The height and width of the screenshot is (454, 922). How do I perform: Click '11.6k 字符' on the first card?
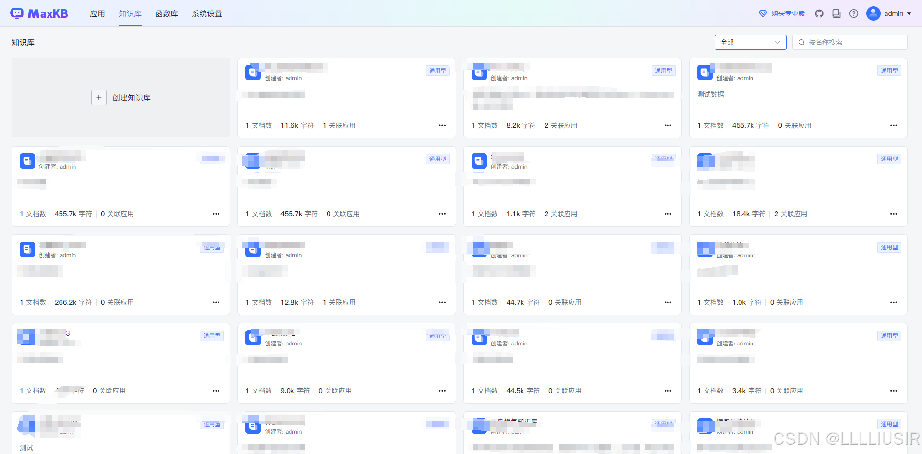[x=297, y=125]
